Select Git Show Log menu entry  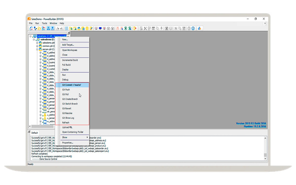pyautogui.click(x=72, y=118)
